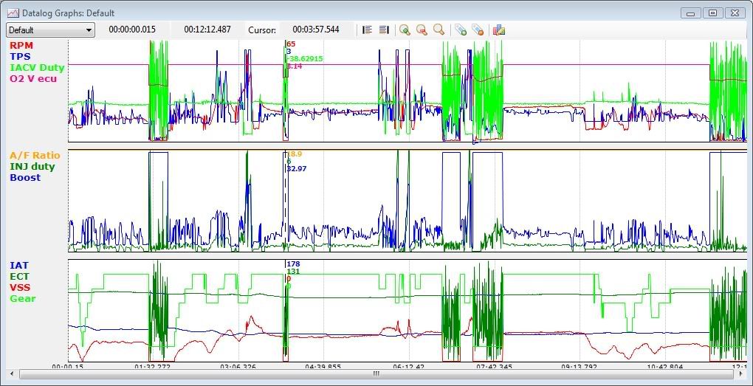753x386 pixels.
Task: Click the 178 IAT cursor value
Action: [293, 263]
